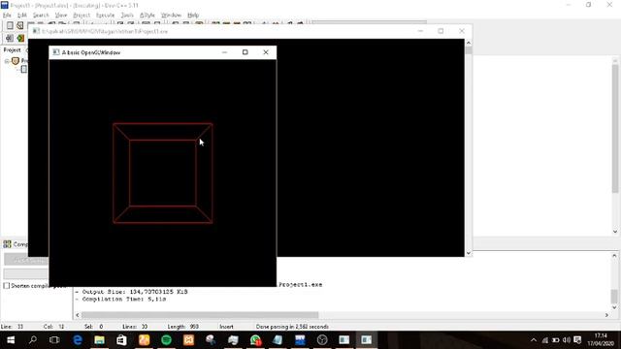The image size is (621, 349).
Task: Click the New file icon in Dev-C++ toolbar
Action: (10, 26)
